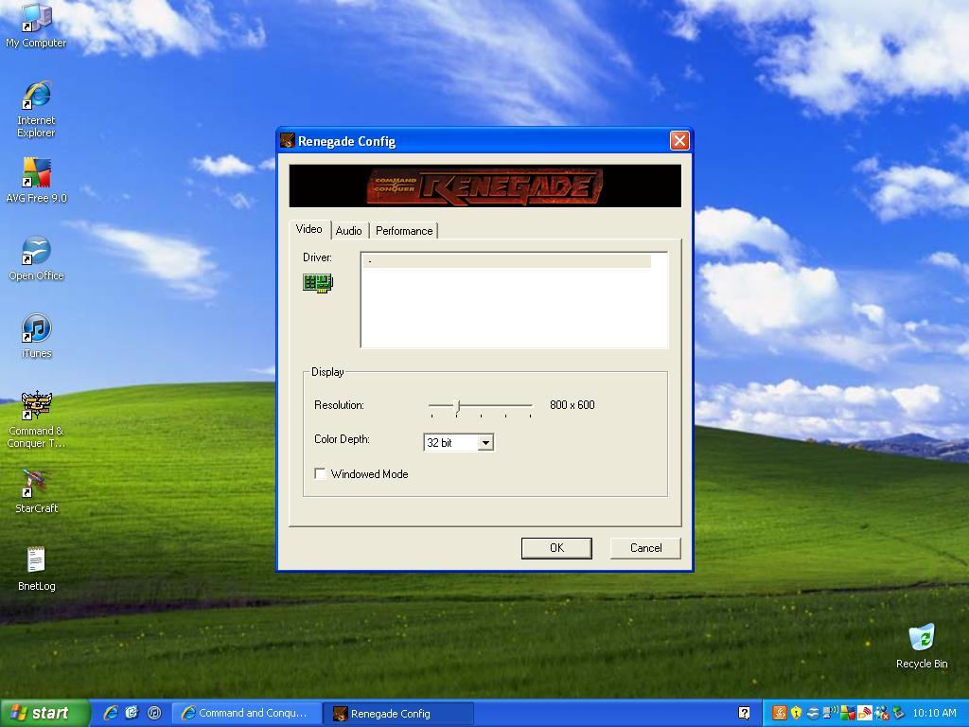
Task: Click the OK button
Action: pyautogui.click(x=556, y=548)
